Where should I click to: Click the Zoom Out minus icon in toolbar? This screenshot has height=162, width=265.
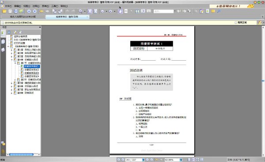pos(102,12)
